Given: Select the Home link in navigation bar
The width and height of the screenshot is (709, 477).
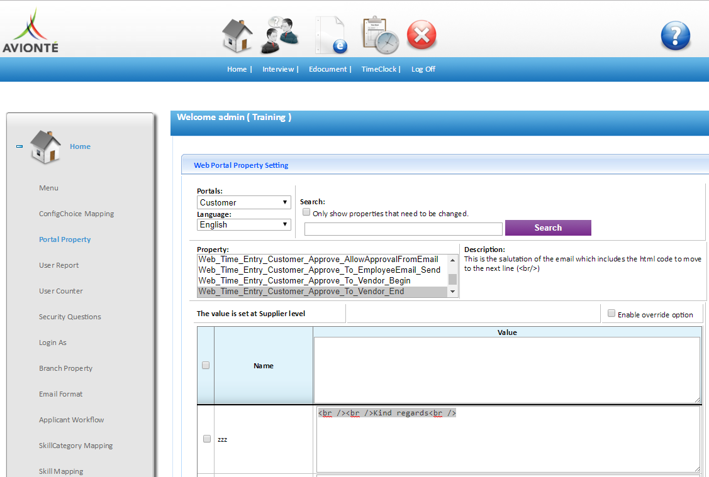Looking at the screenshot, I should coord(237,69).
